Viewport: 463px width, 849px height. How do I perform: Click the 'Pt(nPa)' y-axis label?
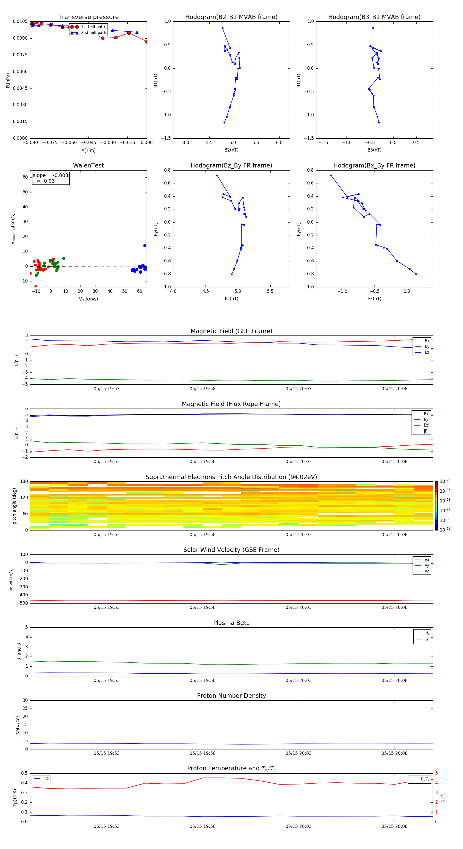[x=8, y=81]
